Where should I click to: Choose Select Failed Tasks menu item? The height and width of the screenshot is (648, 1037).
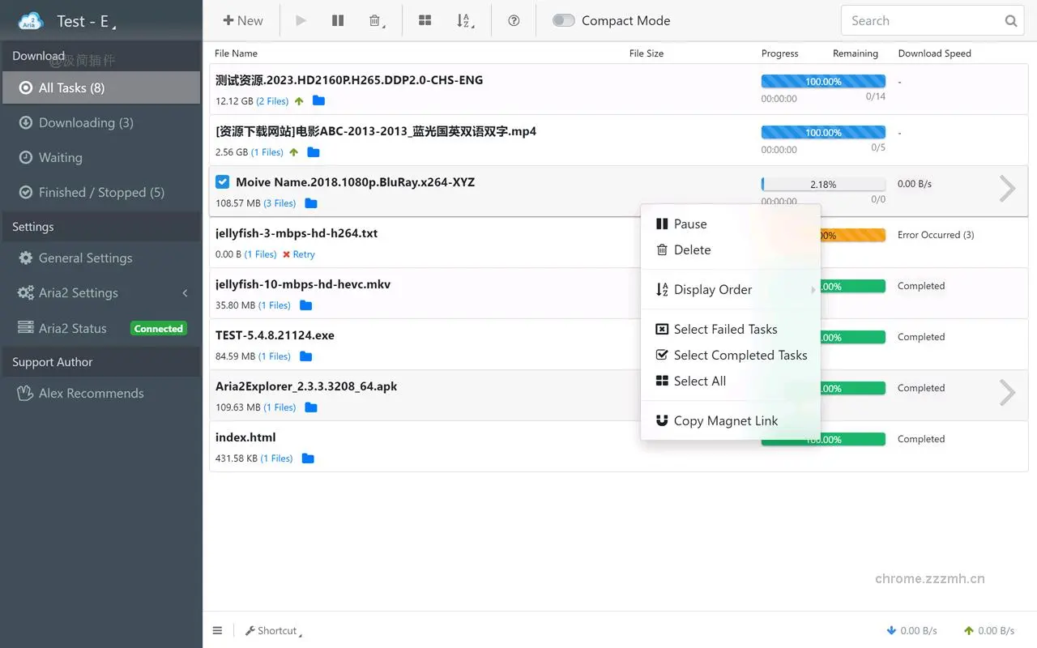(730, 329)
